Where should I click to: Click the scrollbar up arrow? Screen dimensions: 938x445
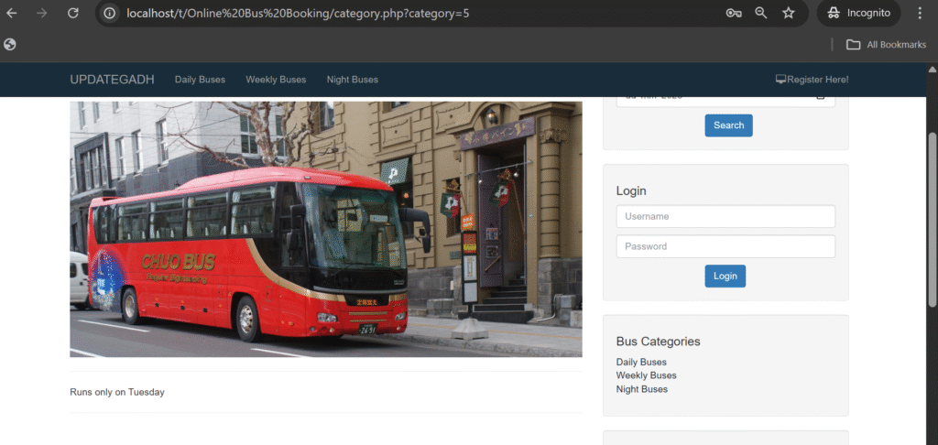click(x=932, y=70)
